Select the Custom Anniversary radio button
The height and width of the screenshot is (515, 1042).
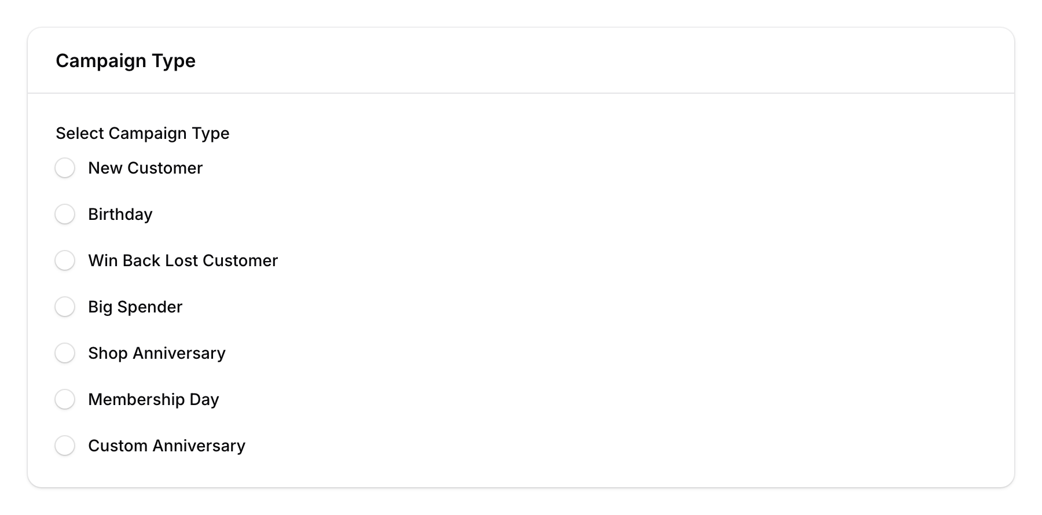point(65,446)
